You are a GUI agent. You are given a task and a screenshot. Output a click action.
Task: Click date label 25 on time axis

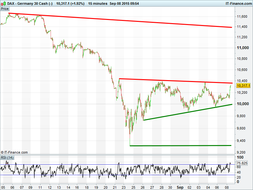tap(133, 187)
